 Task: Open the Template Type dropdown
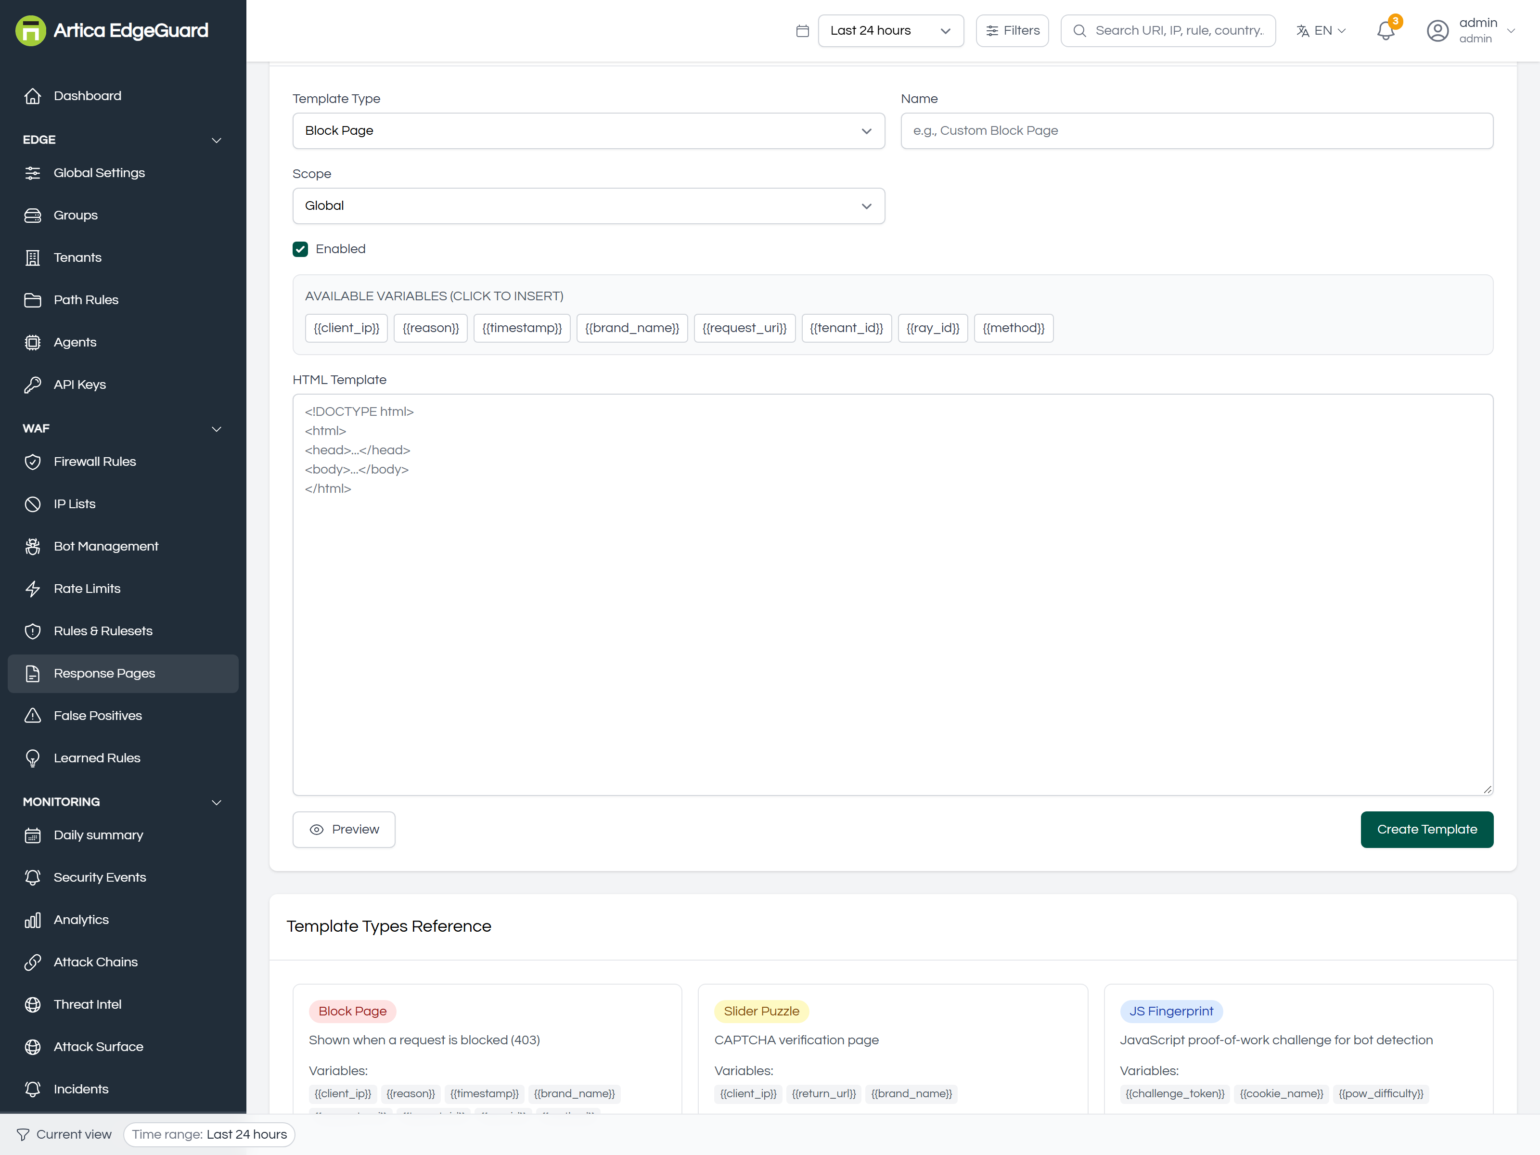click(588, 131)
